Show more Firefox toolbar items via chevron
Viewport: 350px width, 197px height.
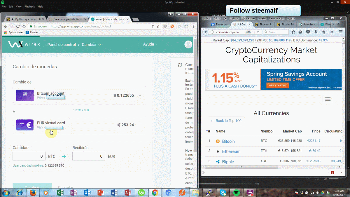click(x=332, y=32)
